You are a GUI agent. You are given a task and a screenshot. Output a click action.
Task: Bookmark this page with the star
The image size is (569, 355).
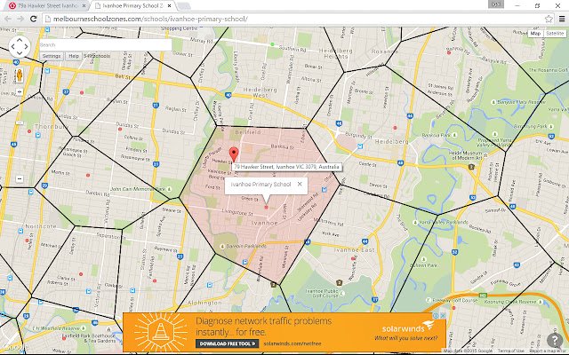point(549,19)
